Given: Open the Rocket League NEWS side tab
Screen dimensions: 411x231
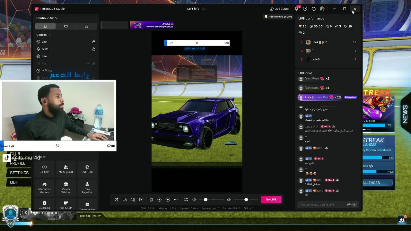Looking at the screenshot, I should 405,114.
